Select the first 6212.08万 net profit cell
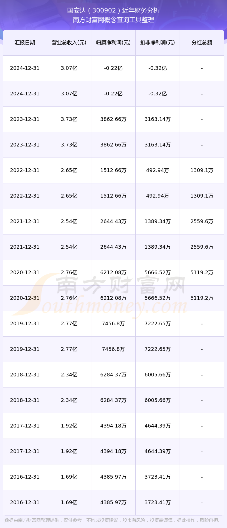 (113, 273)
